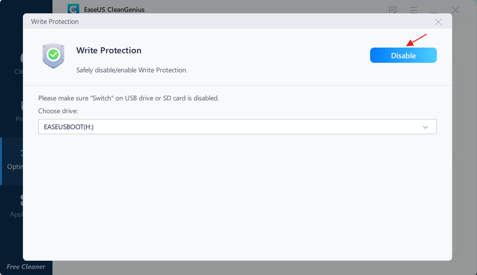Click the Free Cleaner label
477x275 pixels.
[26, 266]
